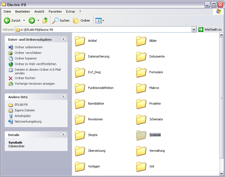Viewport: 225px width, 177px height.
Task: Open the address bar dropdown list
Action: pyautogui.click(x=194, y=30)
